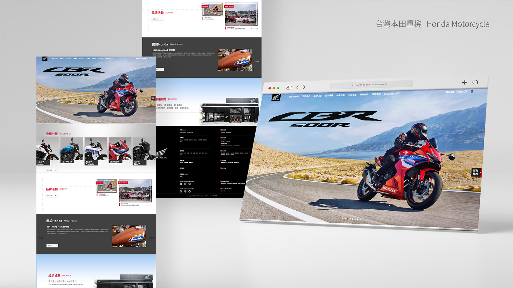Click the large Honda wing logo in footer
This screenshot has width=513, height=288.
point(161,154)
